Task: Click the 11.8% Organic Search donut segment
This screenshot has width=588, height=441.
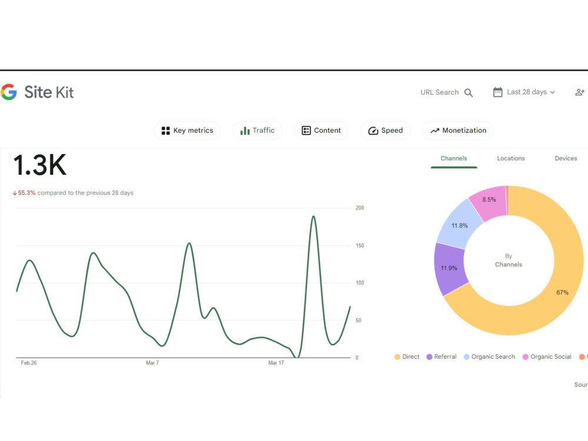Action: (459, 226)
